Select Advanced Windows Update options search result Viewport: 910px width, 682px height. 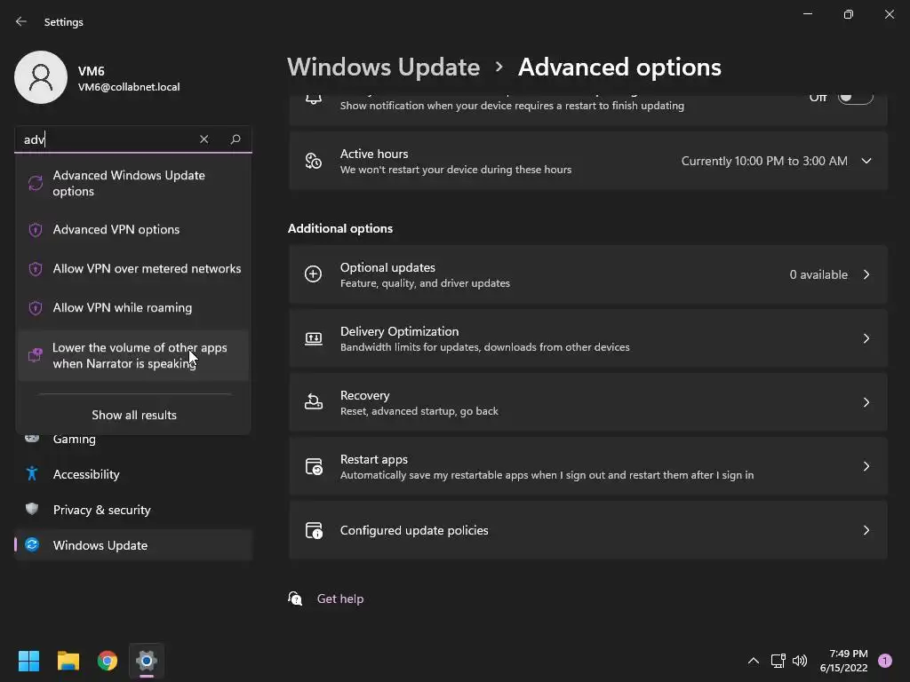tap(133, 183)
